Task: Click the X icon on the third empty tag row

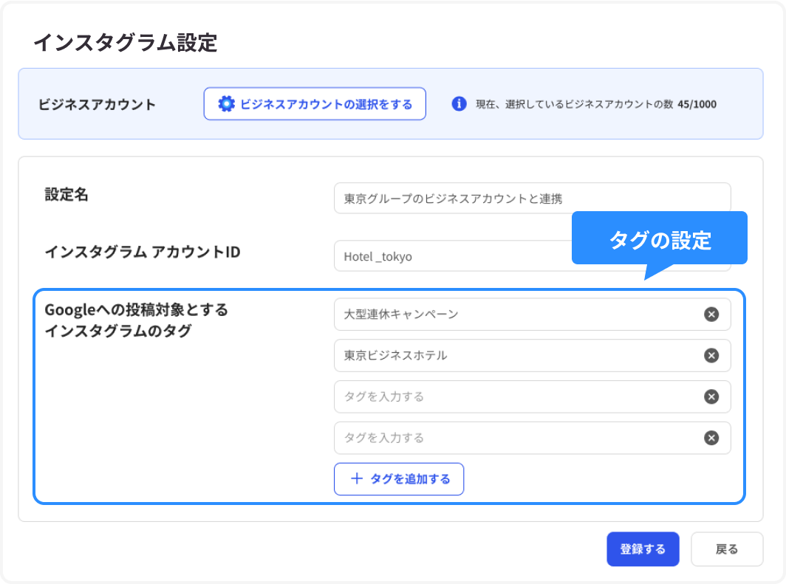Action: [711, 396]
